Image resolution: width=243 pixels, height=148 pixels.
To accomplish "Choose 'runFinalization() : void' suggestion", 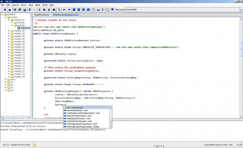I will tap(86, 110).
